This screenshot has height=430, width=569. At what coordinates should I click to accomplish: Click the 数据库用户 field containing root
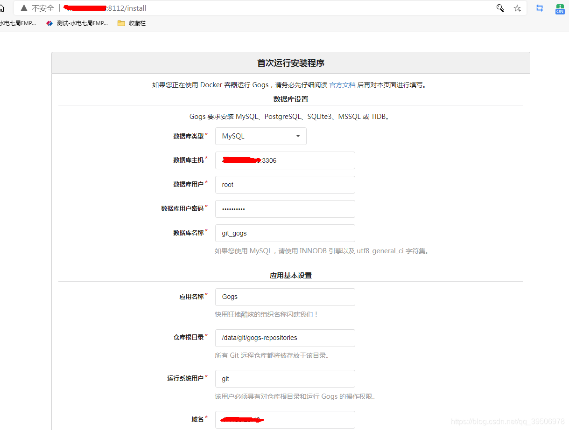point(285,185)
